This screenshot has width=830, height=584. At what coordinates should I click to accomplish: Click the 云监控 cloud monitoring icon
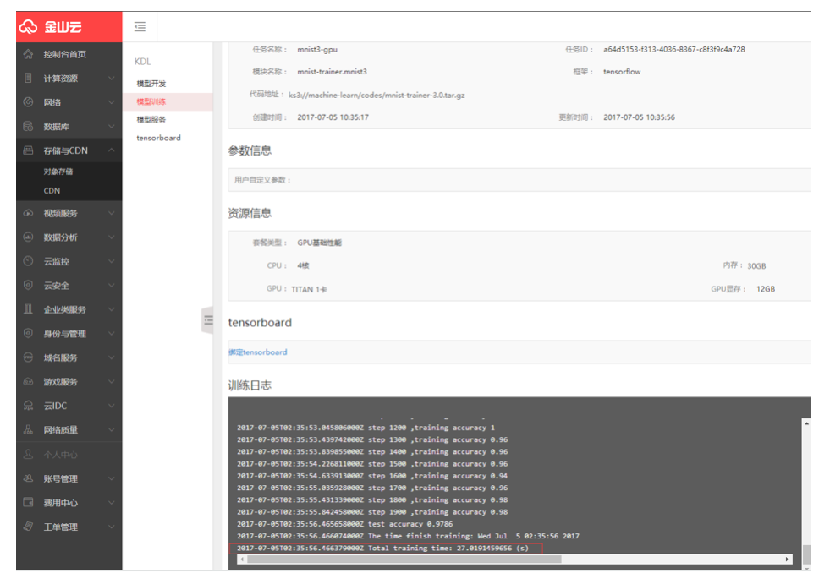coord(27,261)
